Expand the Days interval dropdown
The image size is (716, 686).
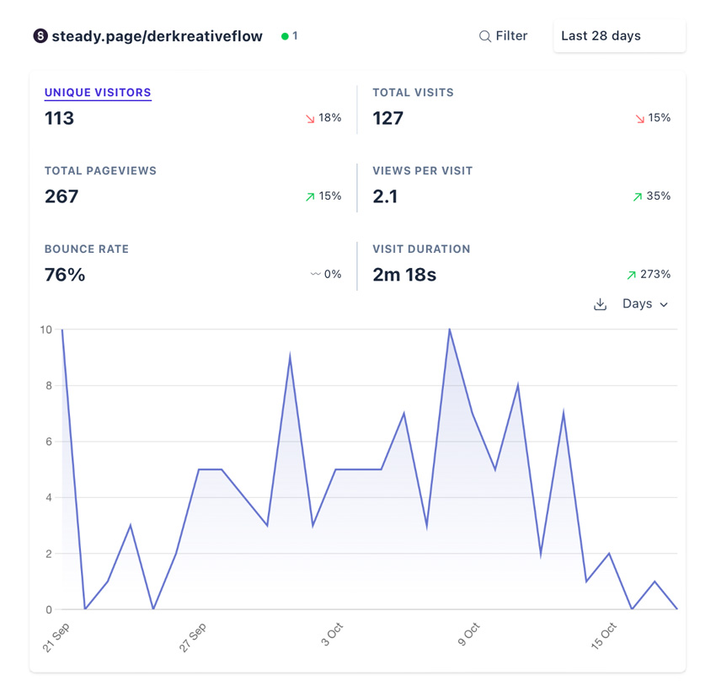tap(645, 304)
